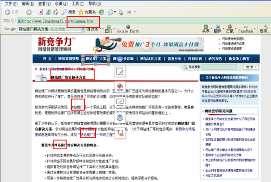Click Google toolbar 图片 images icon

(109, 27)
